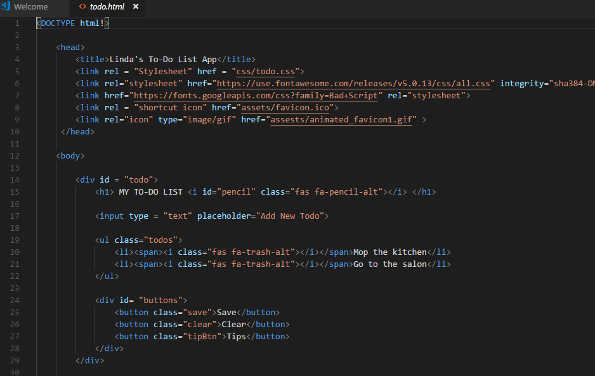The width and height of the screenshot is (595, 376).
Task: Click the "shortcut icon" attribute value
Action: tap(171, 108)
